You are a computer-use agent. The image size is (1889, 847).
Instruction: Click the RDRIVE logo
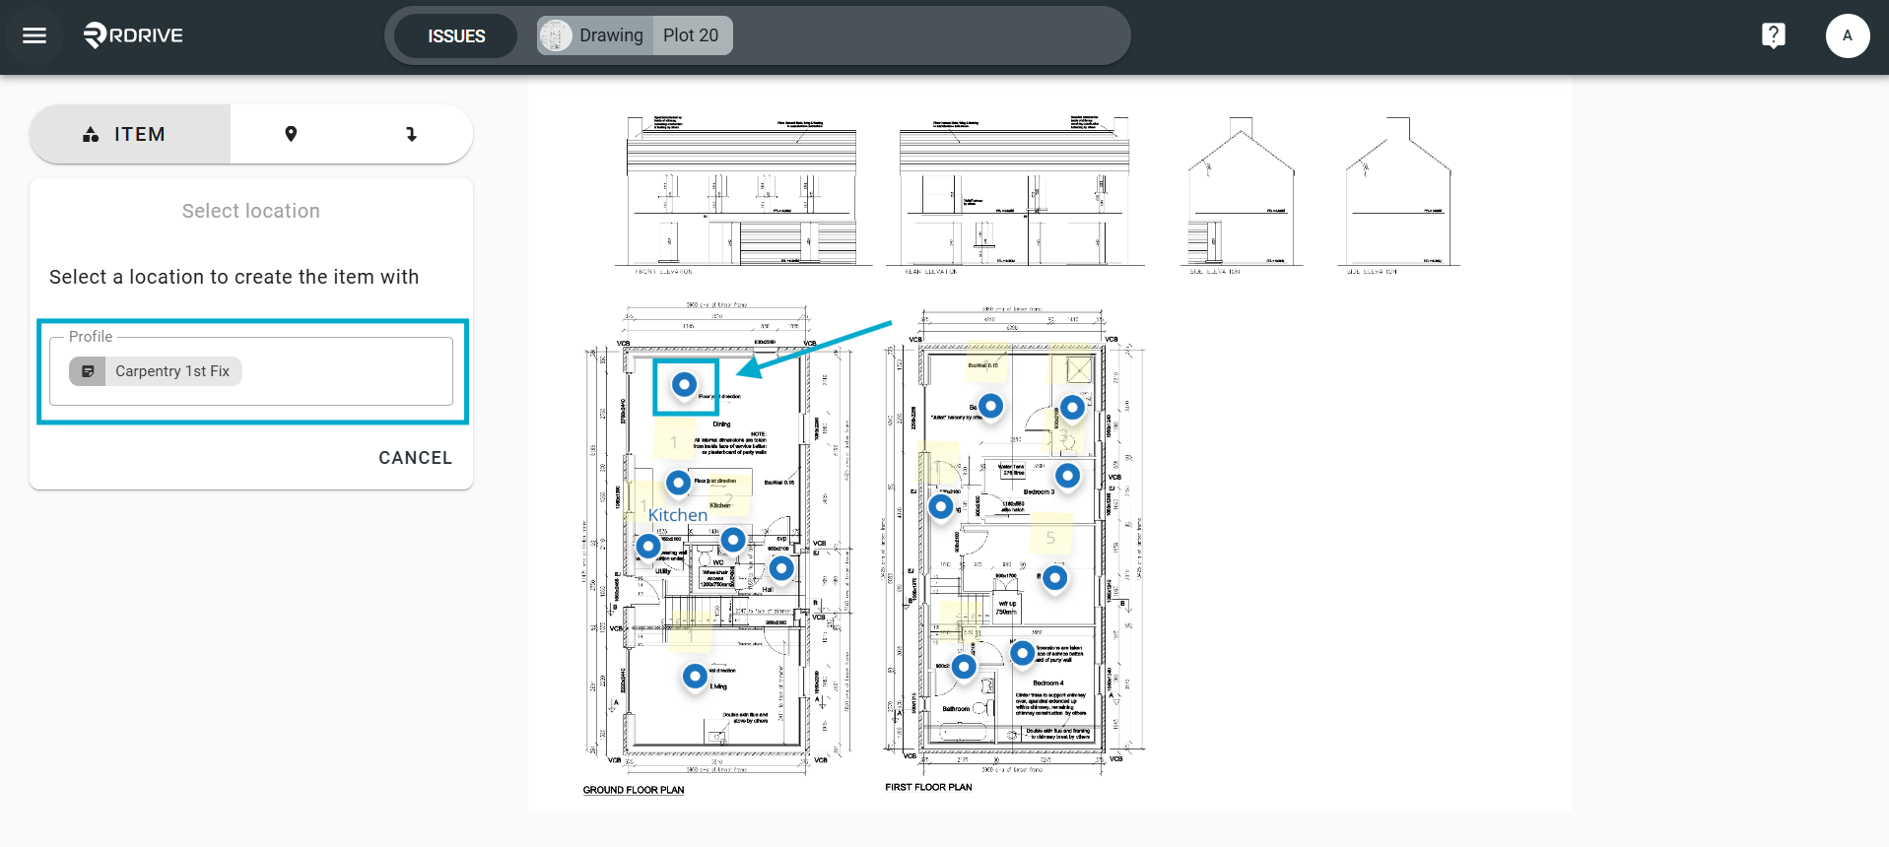[x=133, y=35]
